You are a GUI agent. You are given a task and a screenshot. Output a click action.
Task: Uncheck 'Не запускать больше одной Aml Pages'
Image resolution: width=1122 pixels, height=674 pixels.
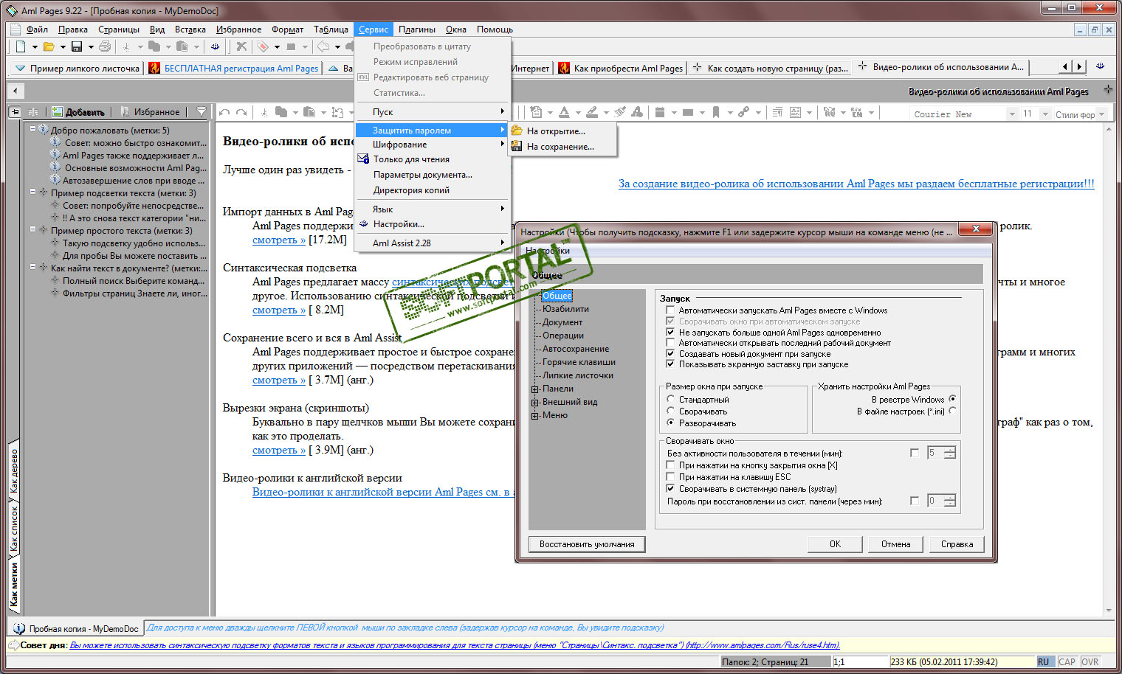pos(670,333)
